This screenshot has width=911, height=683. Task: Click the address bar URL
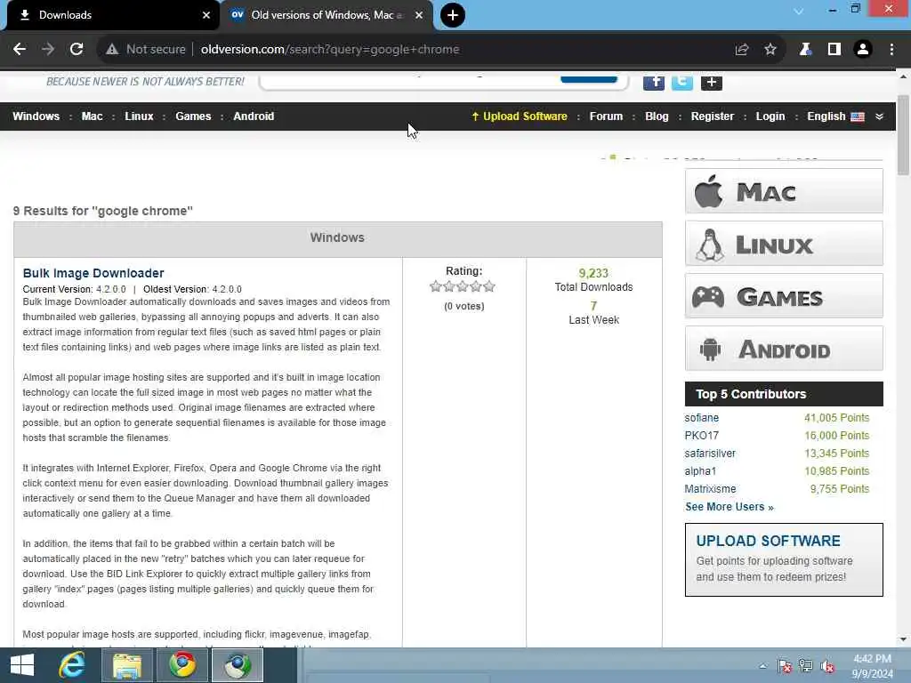pos(330,50)
